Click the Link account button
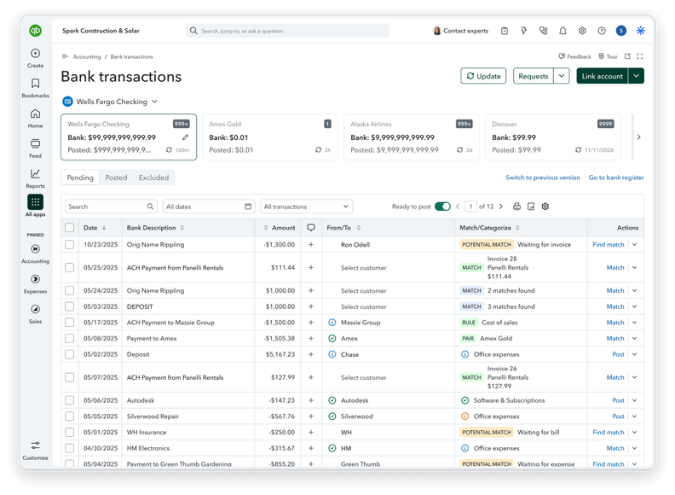 tap(603, 76)
